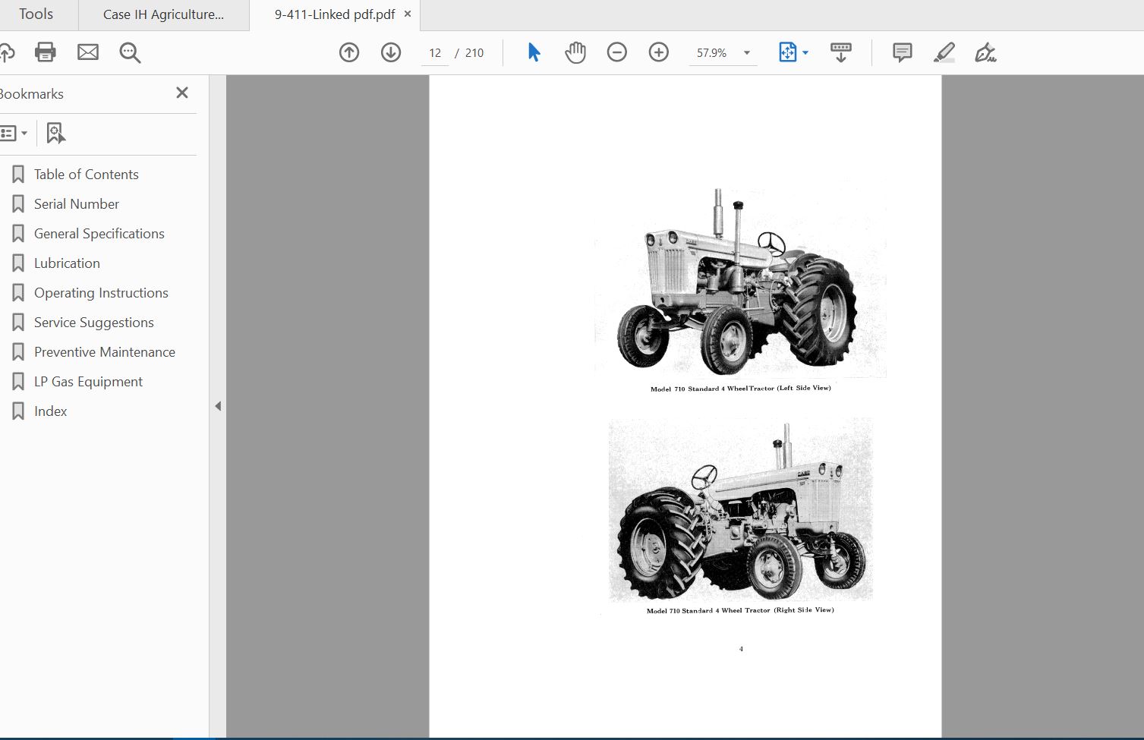Open the zoom level dropdown
The height and width of the screenshot is (740, 1144).
point(747,53)
